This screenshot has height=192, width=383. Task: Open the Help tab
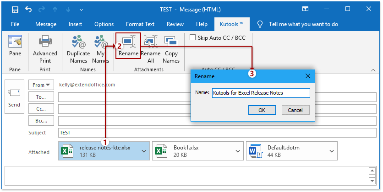[202, 24]
